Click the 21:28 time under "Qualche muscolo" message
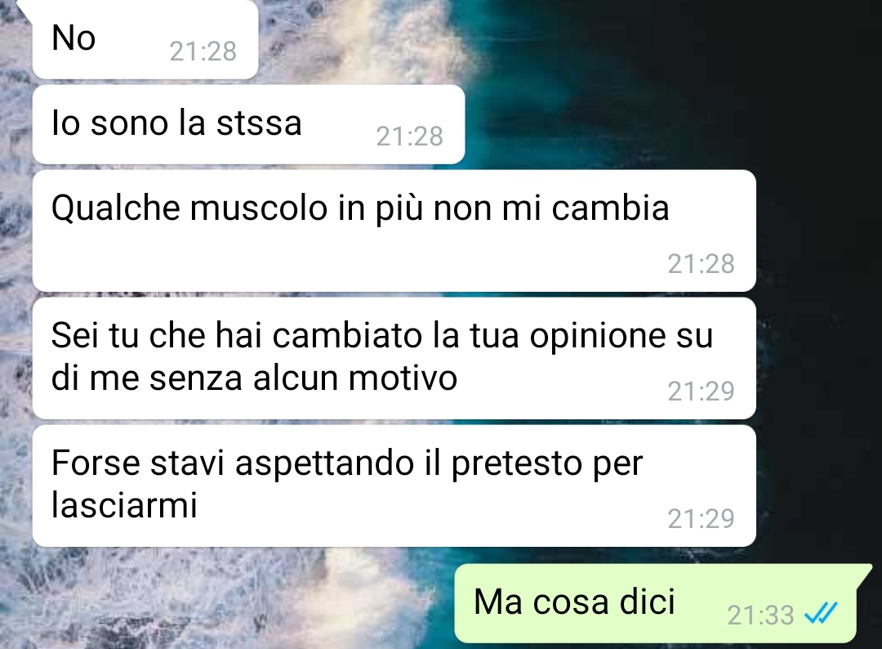The width and height of the screenshot is (882, 649). click(x=701, y=263)
